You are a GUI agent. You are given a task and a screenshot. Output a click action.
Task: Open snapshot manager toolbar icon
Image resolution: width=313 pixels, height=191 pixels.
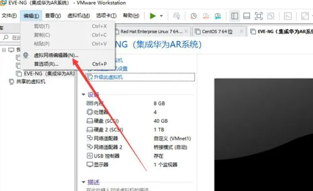(x=218, y=16)
